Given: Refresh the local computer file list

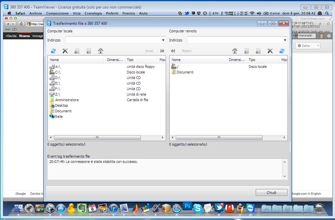Looking at the screenshot, I should point(53,51).
